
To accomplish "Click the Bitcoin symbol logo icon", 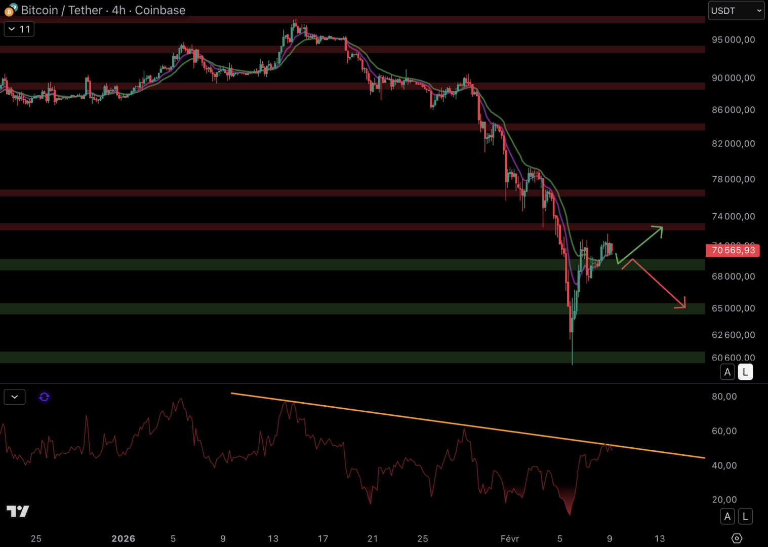I will [x=10, y=10].
